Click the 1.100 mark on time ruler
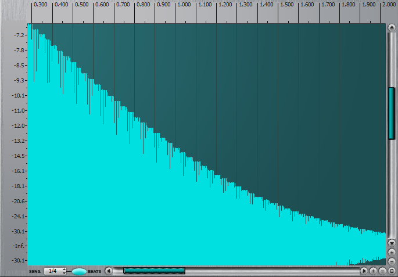This screenshot has height=277, width=398. tap(205, 5)
